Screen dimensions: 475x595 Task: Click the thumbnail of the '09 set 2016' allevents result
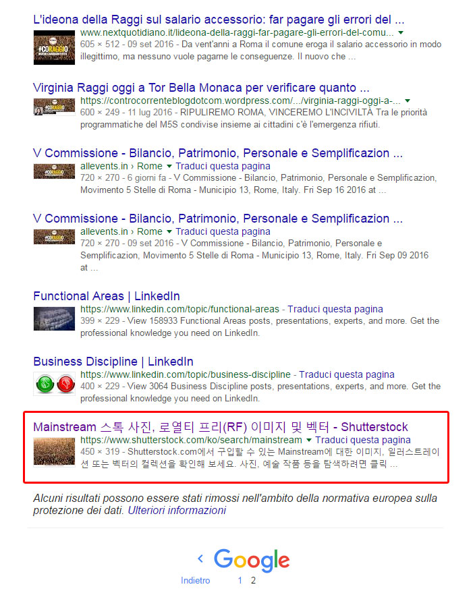(54, 237)
